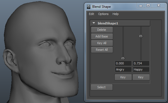Click the Happy weight field showing 0.734
The image size is (168, 103).
(141, 63)
